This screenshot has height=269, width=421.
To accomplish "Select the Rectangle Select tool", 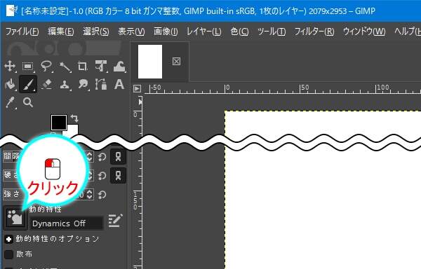I will point(28,66).
